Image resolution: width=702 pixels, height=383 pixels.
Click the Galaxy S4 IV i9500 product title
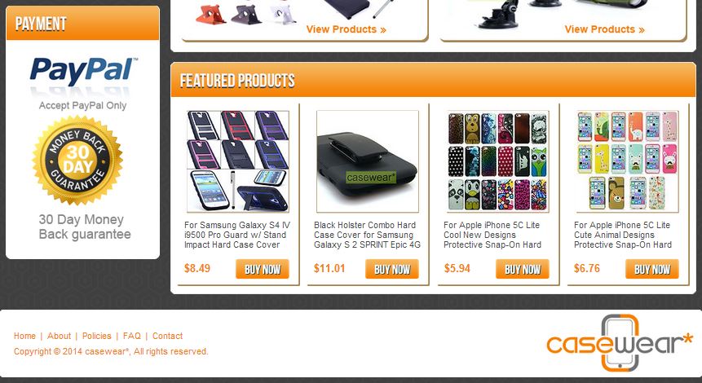[237, 235]
